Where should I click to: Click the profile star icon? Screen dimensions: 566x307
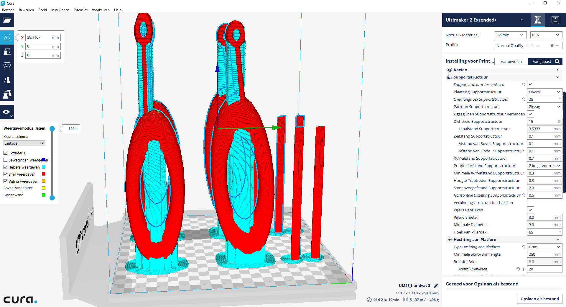[552, 45]
